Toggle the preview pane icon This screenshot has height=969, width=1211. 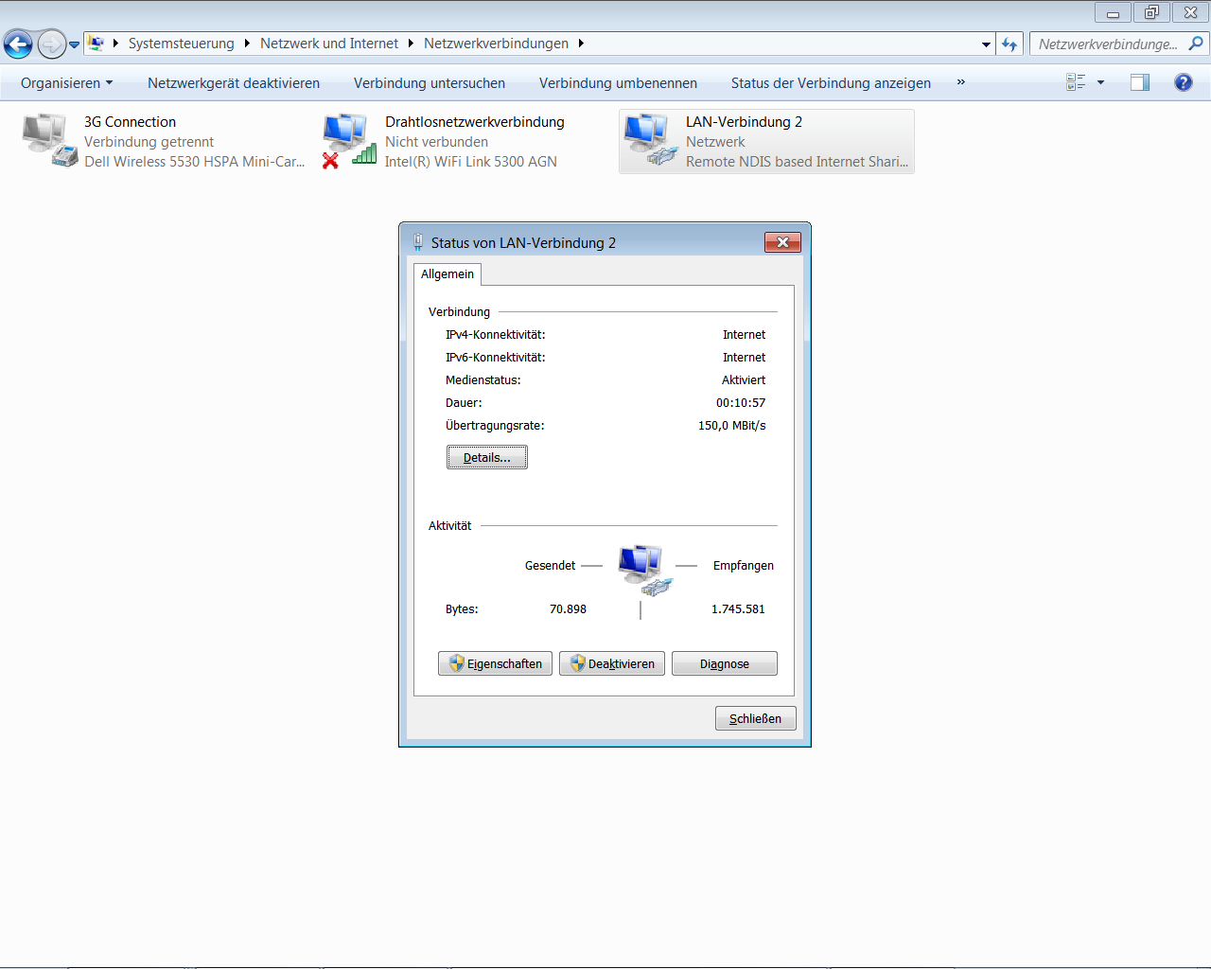tap(1140, 82)
